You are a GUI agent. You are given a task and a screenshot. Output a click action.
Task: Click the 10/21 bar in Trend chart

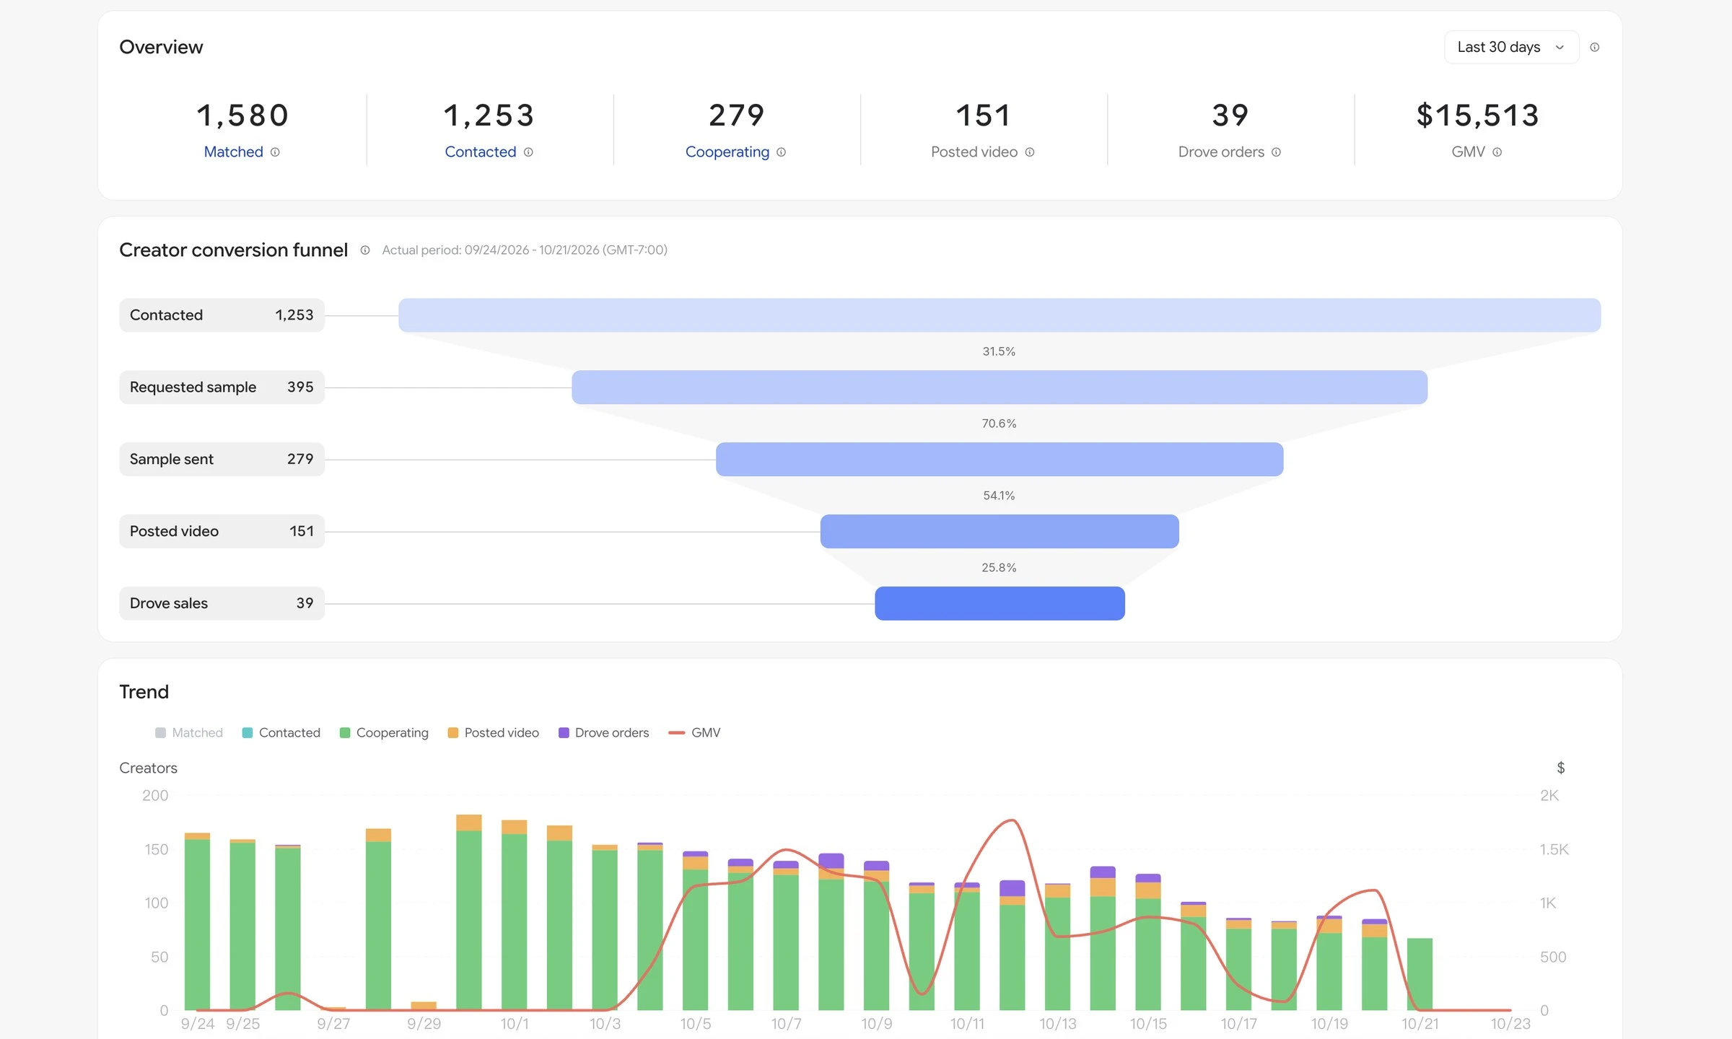[x=1420, y=974]
